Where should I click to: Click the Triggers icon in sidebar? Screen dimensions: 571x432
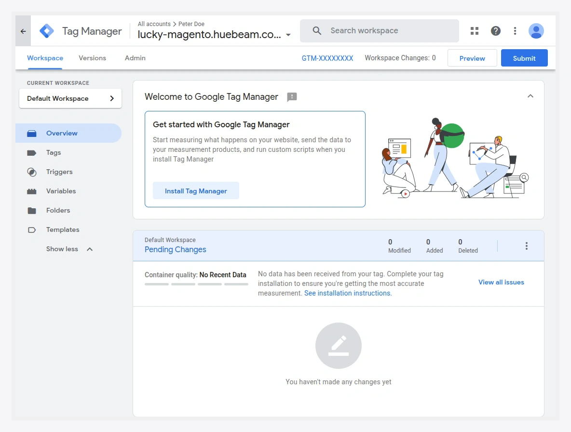coord(32,172)
